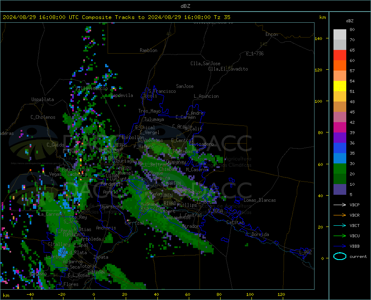Click the blue VBBB arrow in legend
The image size is (371, 300).
pyautogui.click(x=340, y=246)
